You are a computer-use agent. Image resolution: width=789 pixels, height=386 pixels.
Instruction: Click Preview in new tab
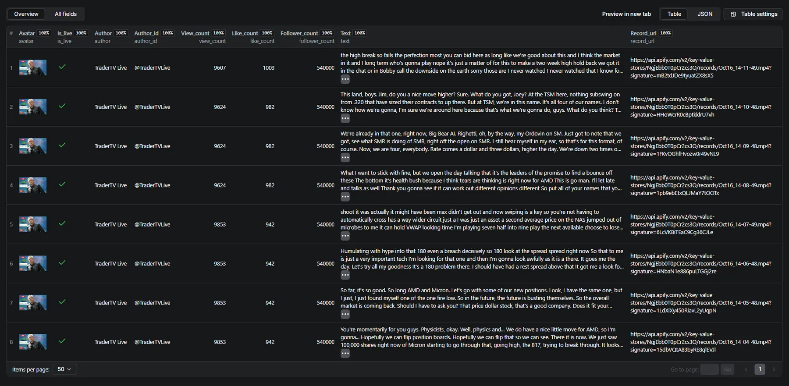pos(626,14)
